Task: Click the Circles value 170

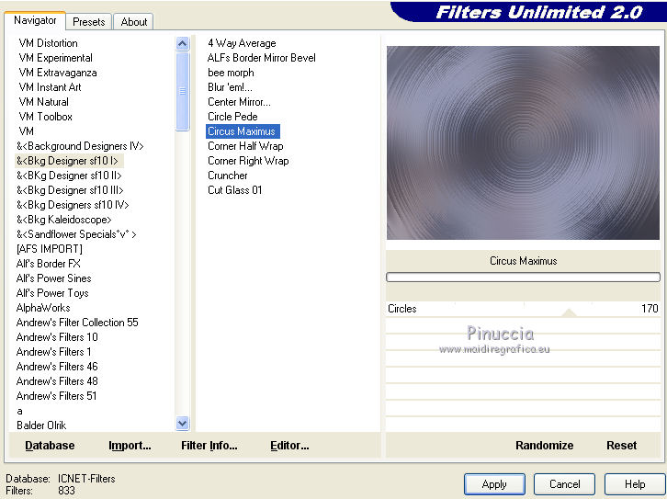Action: 650,309
